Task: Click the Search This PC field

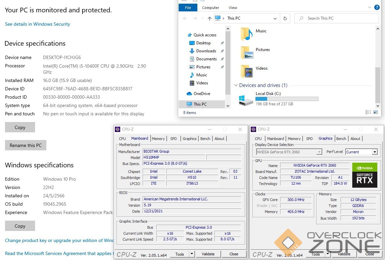Action: click(x=337, y=18)
